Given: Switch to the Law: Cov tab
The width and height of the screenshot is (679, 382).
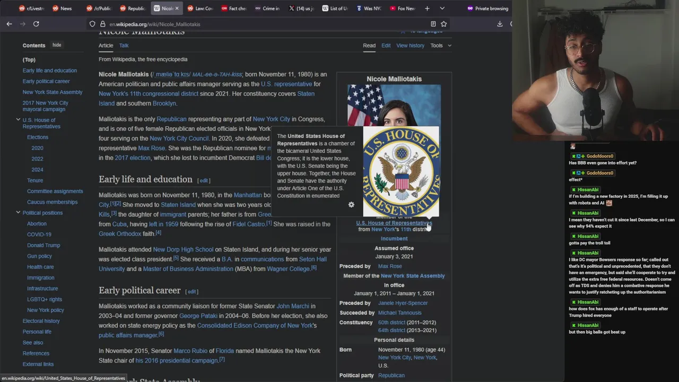Looking at the screenshot, I should coord(200,8).
